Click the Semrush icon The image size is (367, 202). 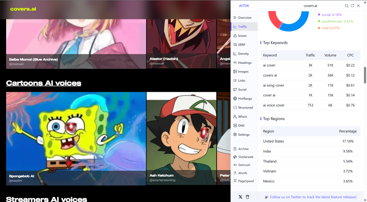[235, 165]
